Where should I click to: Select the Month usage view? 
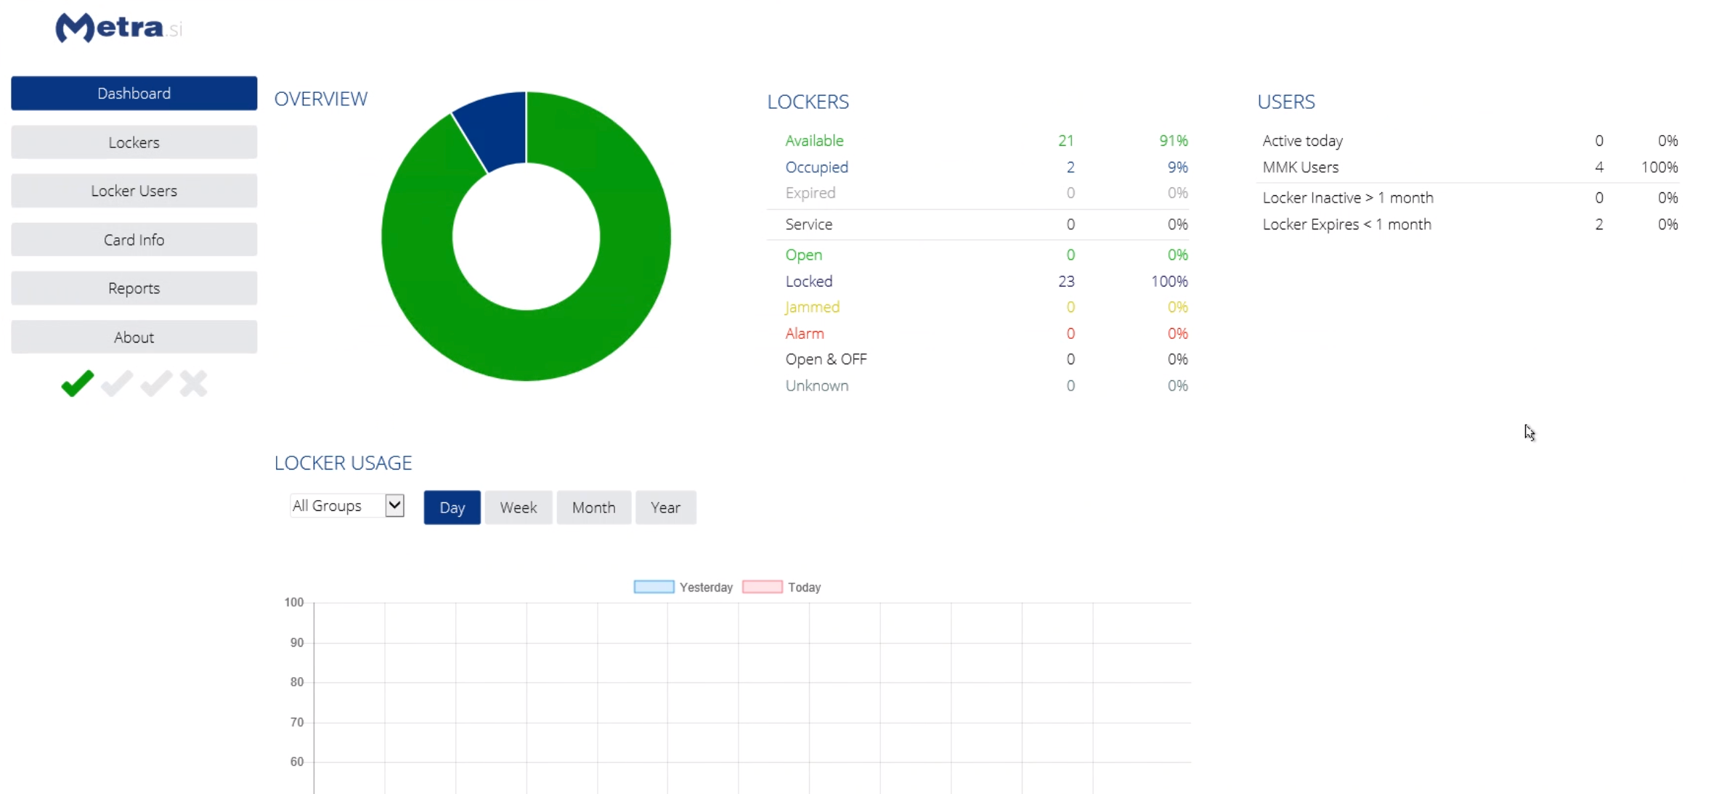point(593,507)
